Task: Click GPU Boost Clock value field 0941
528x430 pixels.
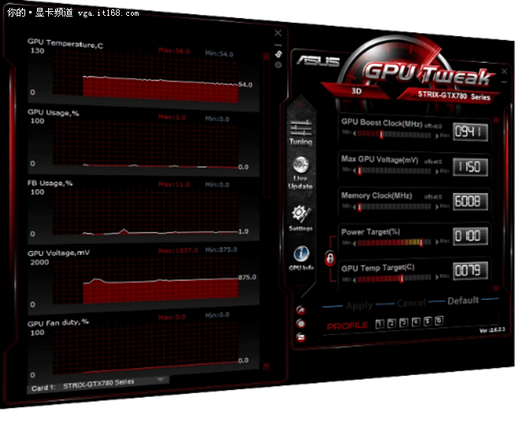Action: click(x=470, y=132)
